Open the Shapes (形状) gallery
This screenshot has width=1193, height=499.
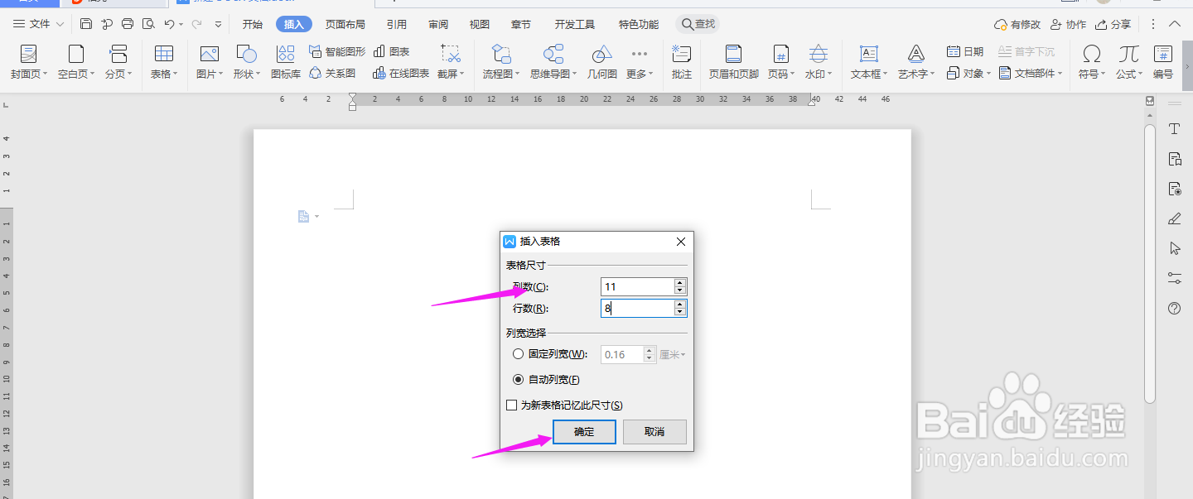point(246,62)
